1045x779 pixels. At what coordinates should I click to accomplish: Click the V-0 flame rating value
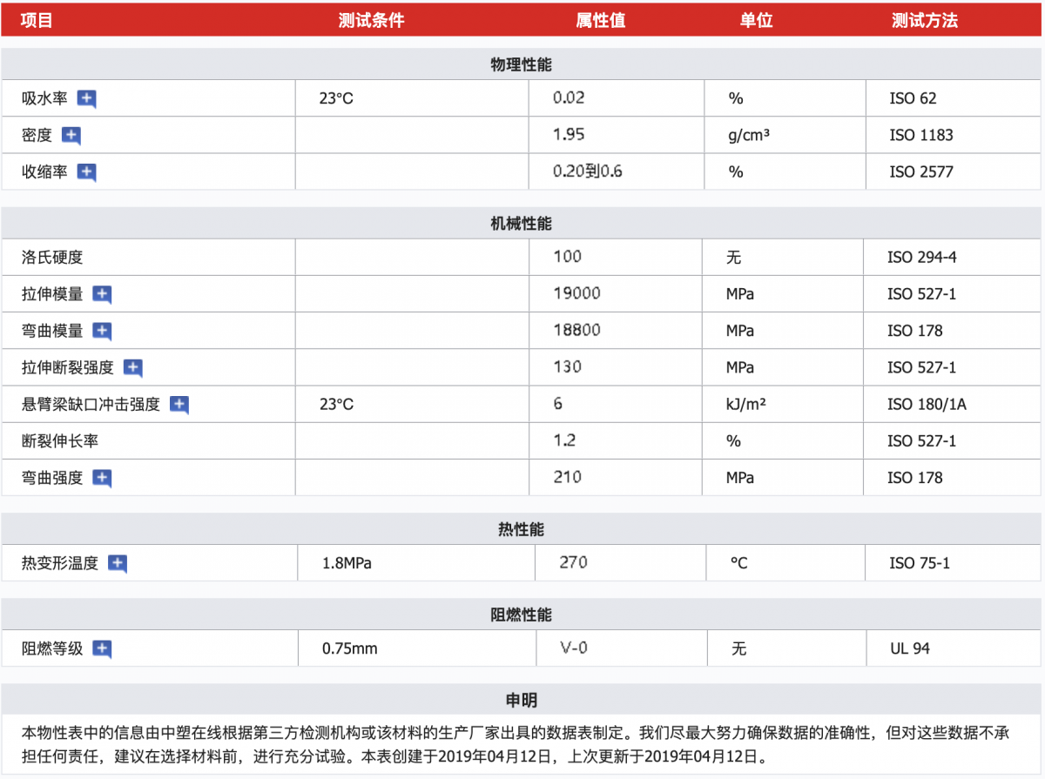point(574,648)
